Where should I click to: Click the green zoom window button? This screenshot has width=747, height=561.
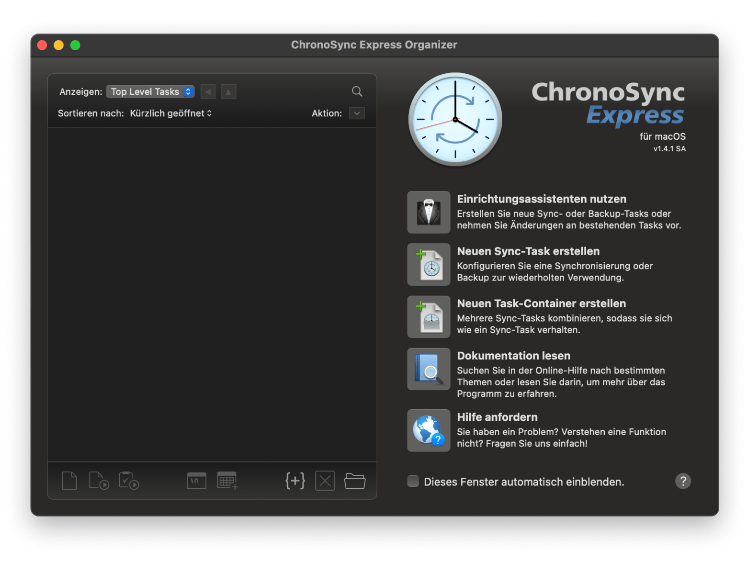point(75,45)
